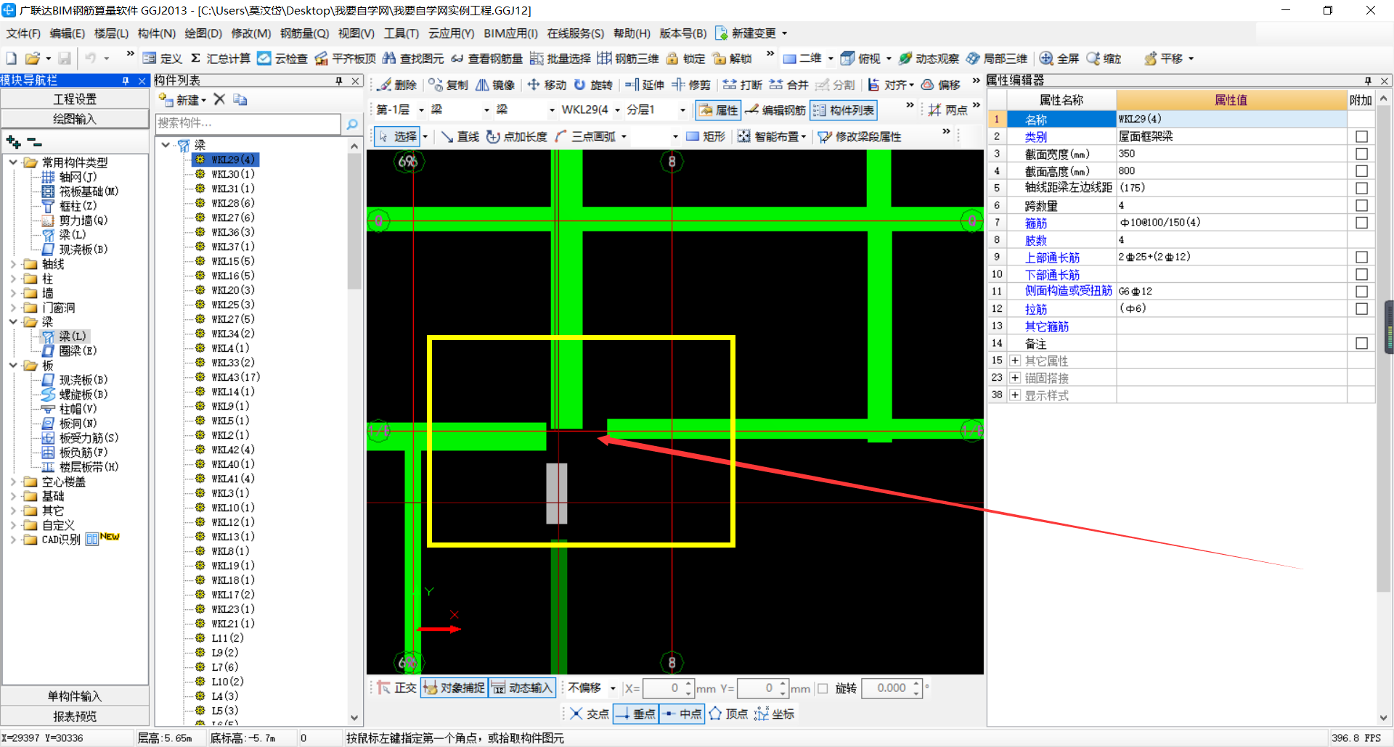Screen dimensions: 1394x747
Task: Expand the 轴线 tree folder
Action: [x=13, y=264]
